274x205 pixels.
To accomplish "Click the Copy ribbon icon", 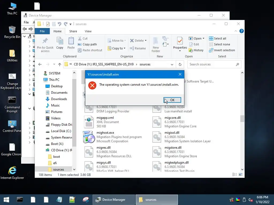I will pos(60,43).
